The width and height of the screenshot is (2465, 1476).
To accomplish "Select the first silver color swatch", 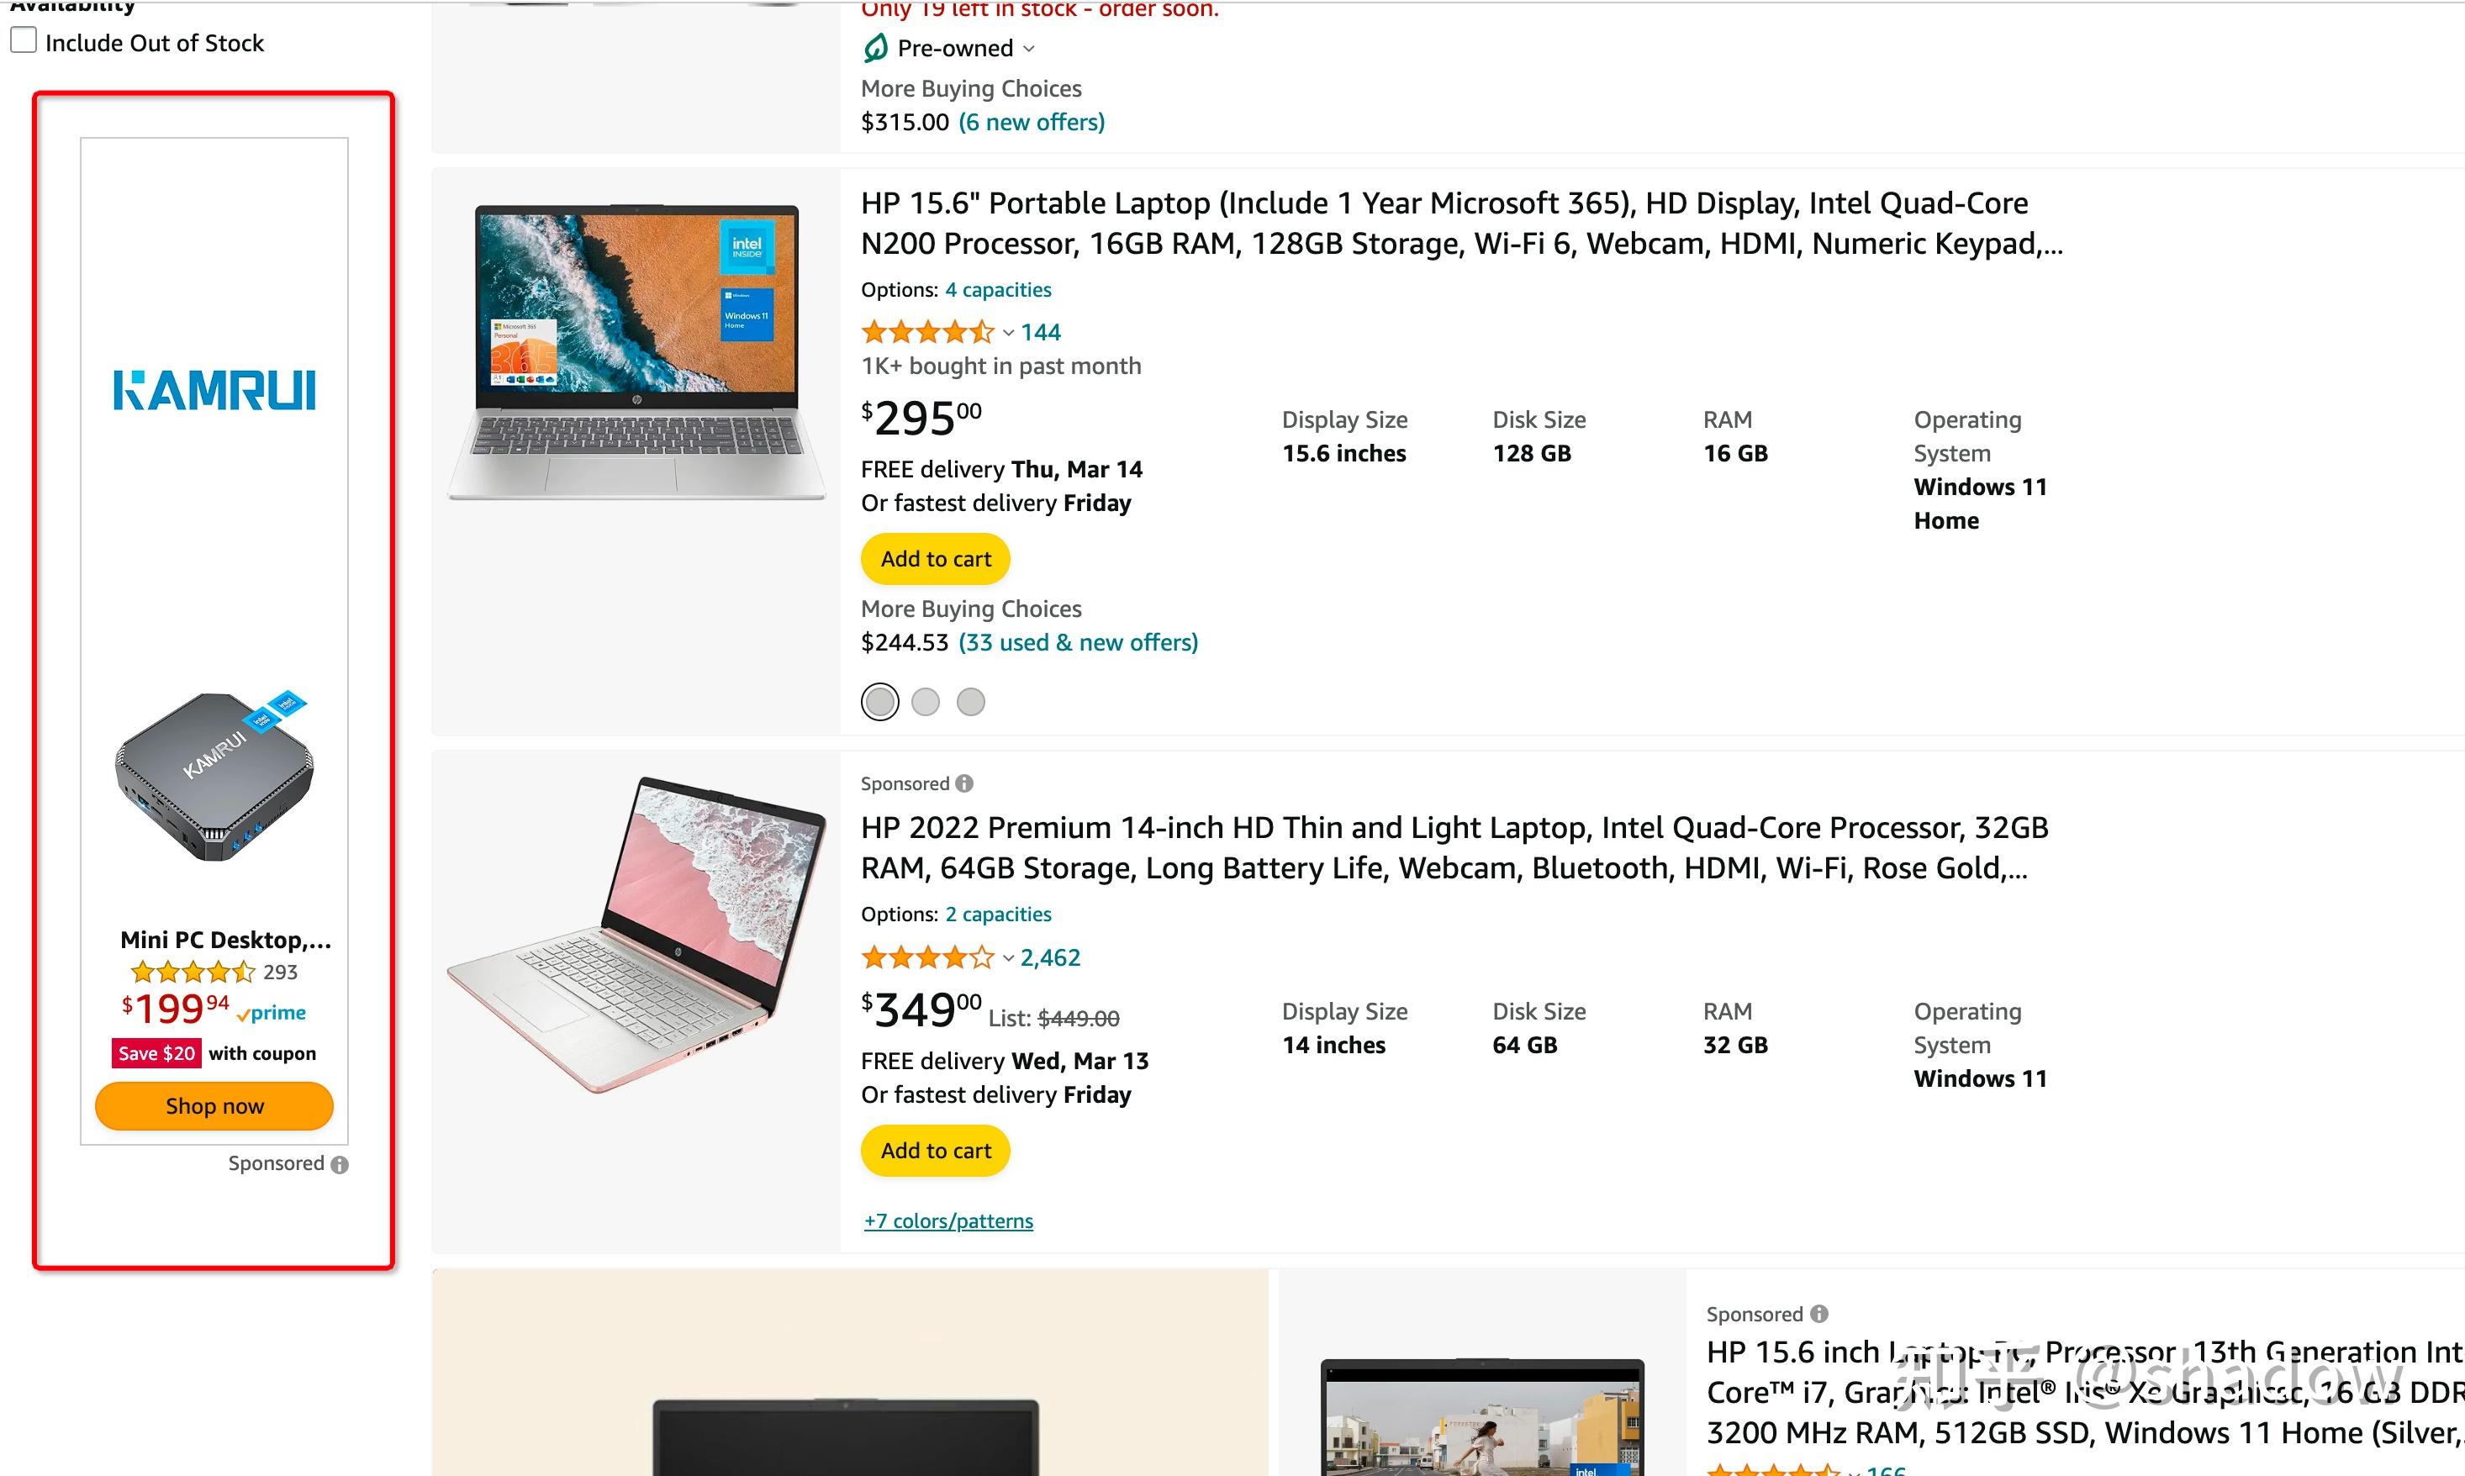I will coord(879,702).
